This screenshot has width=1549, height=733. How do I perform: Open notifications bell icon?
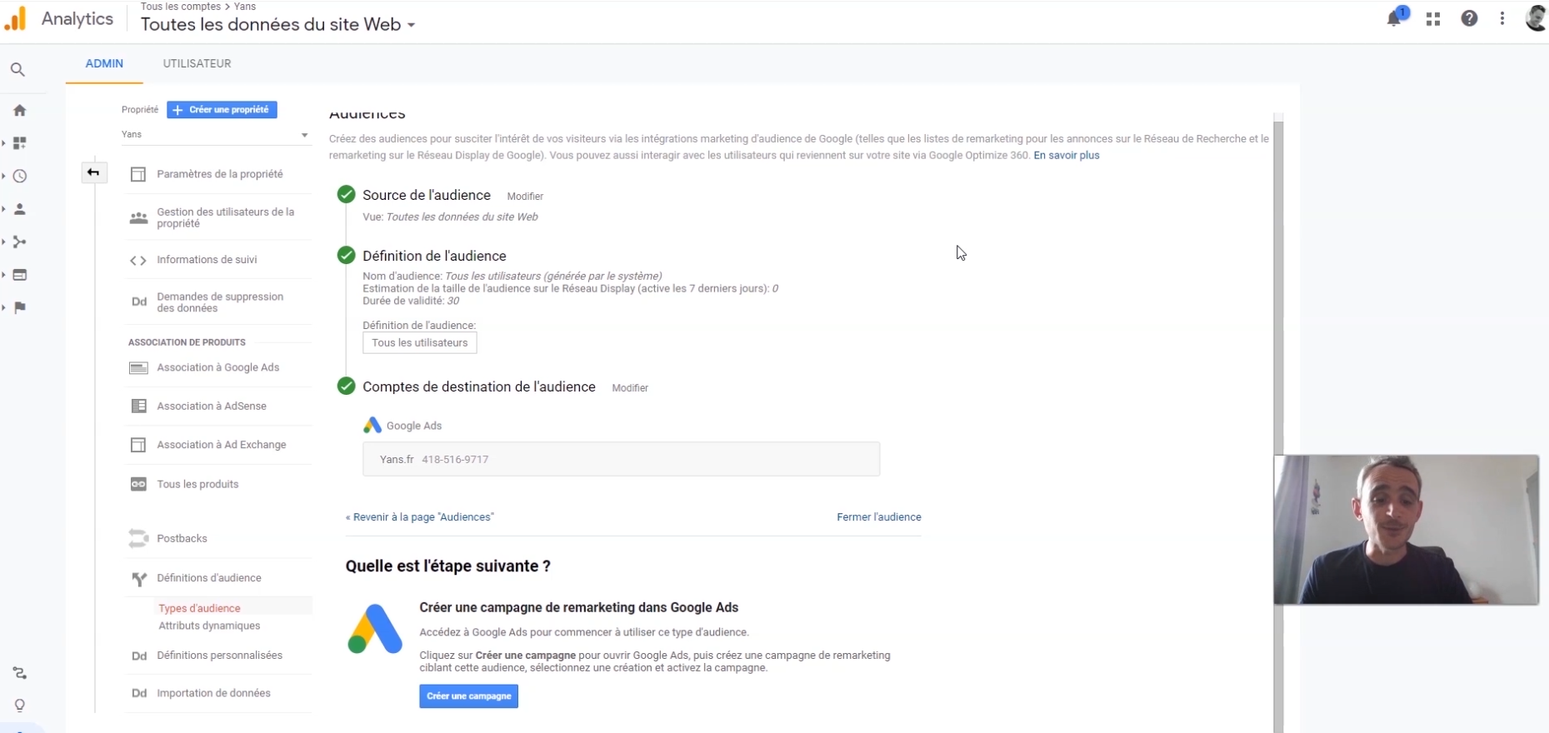click(x=1395, y=18)
